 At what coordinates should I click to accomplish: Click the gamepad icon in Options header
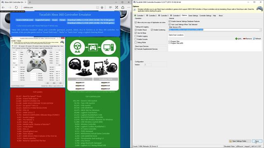(x=259, y=9)
